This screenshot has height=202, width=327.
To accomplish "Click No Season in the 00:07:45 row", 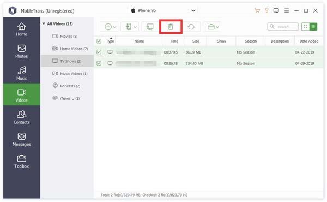I will [x=246, y=52].
